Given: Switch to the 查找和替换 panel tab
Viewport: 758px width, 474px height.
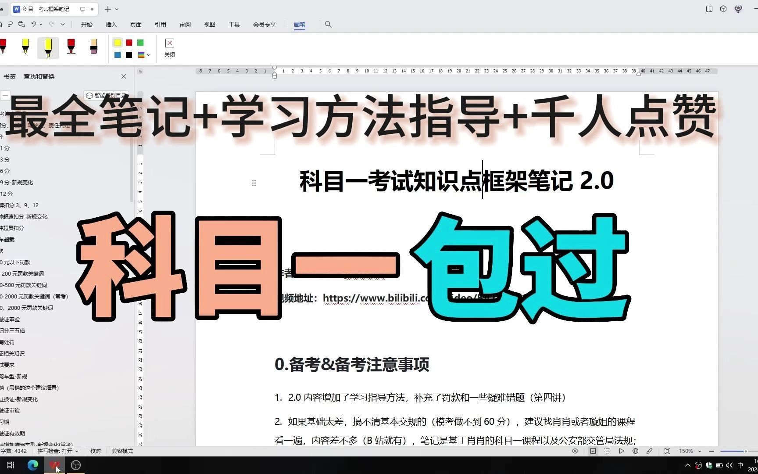Looking at the screenshot, I should 39,76.
